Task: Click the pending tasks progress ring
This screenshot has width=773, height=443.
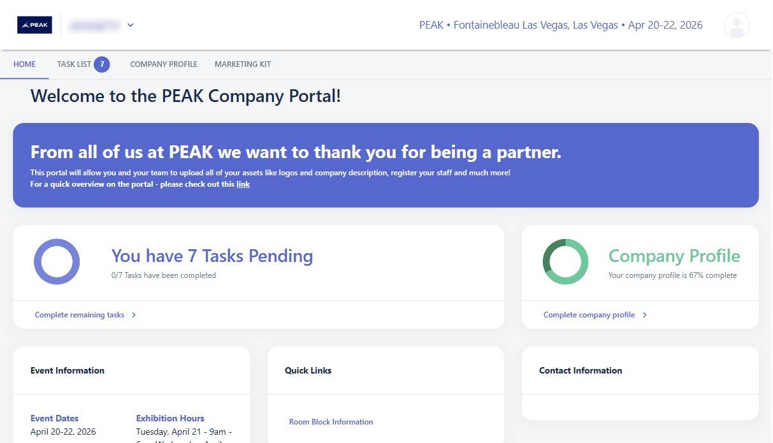Action: click(x=57, y=262)
